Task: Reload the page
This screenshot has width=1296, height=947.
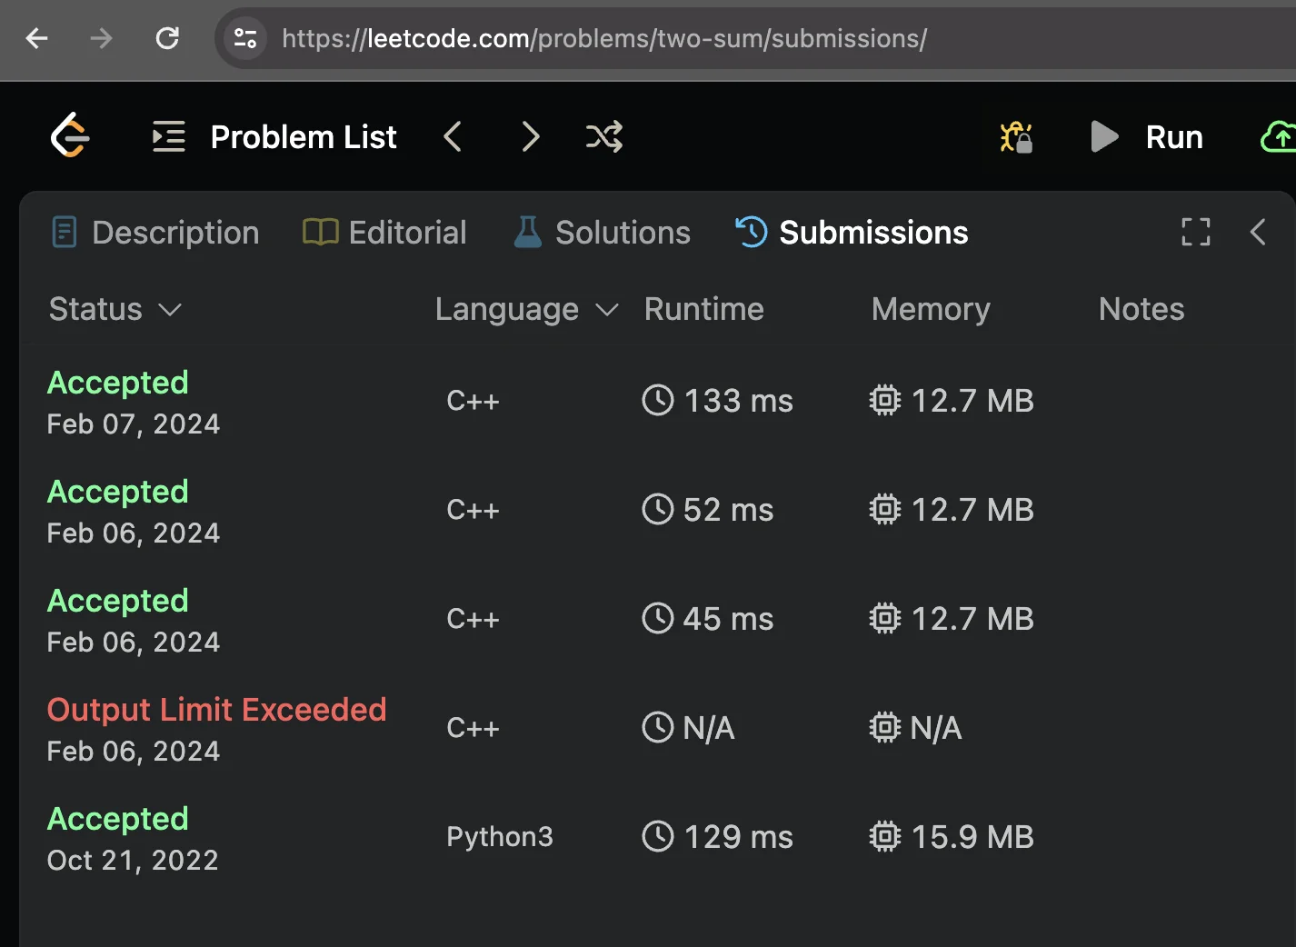Action: (167, 38)
